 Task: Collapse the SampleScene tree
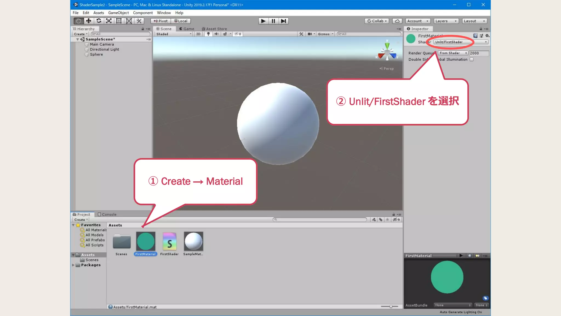pos(78,39)
